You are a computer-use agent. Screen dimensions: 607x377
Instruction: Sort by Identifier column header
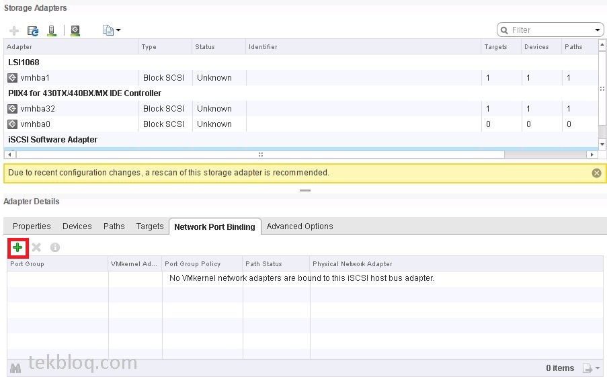(364, 46)
